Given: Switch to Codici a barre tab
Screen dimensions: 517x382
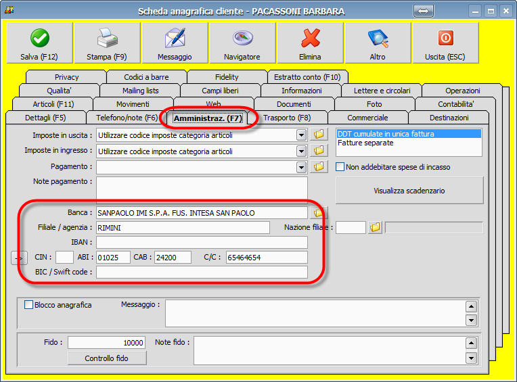Looking at the screenshot, I should pyautogui.click(x=146, y=77).
